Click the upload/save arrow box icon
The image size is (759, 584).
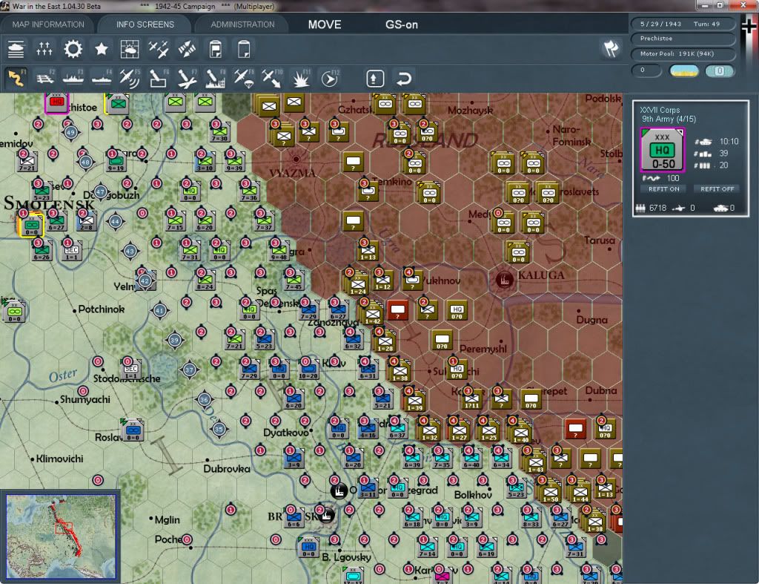[375, 79]
